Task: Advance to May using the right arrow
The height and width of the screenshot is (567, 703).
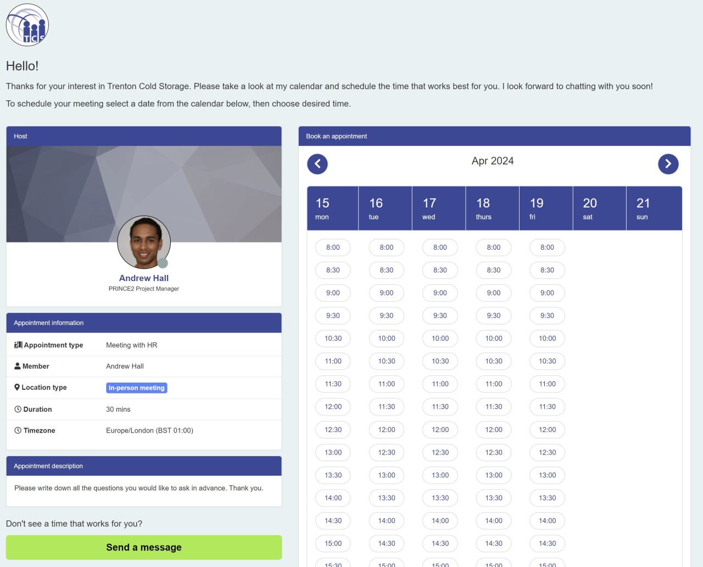Action: pyautogui.click(x=668, y=164)
